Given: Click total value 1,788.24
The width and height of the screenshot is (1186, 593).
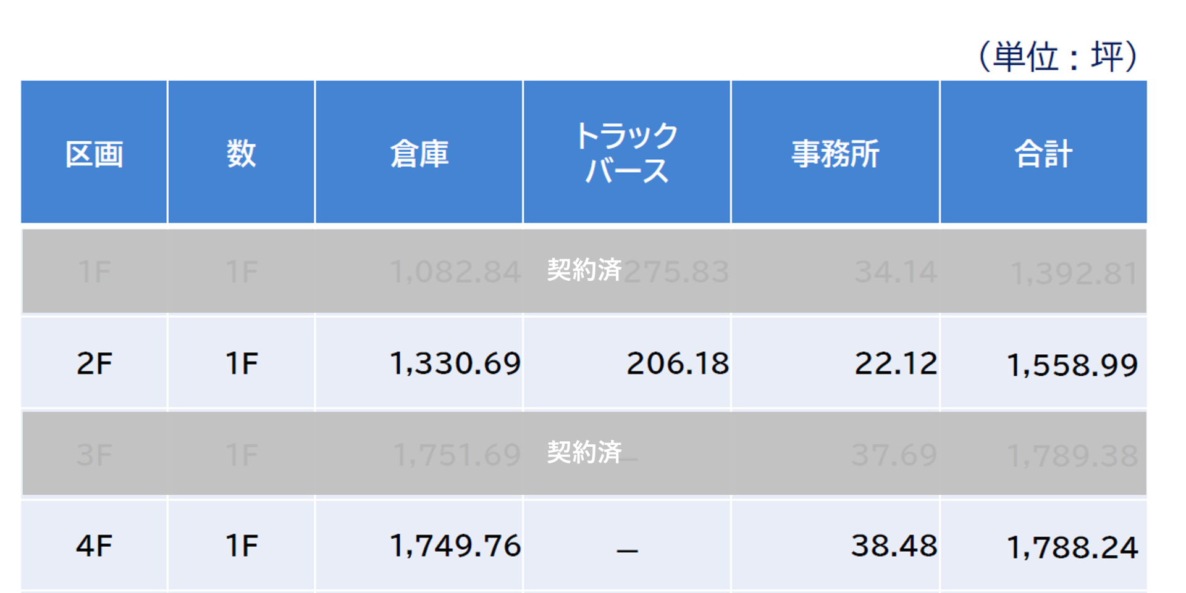Looking at the screenshot, I should 1072,548.
